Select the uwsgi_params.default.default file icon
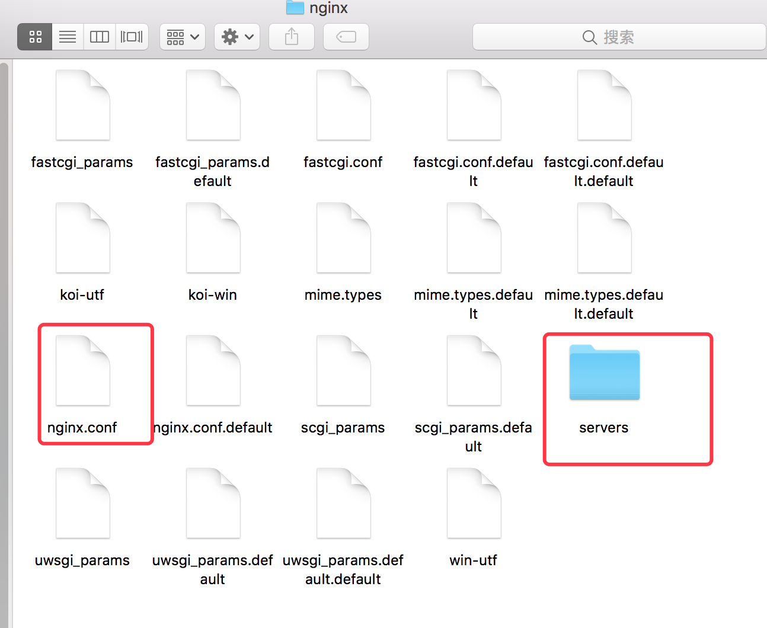767x628 pixels. click(x=344, y=503)
